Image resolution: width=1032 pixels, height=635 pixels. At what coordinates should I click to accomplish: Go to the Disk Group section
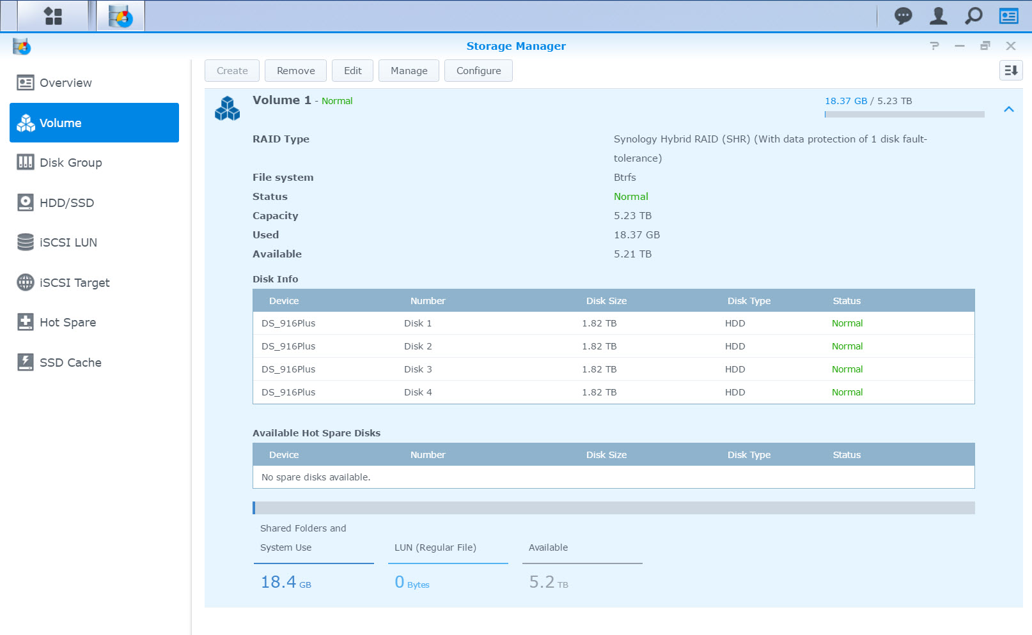[94, 162]
